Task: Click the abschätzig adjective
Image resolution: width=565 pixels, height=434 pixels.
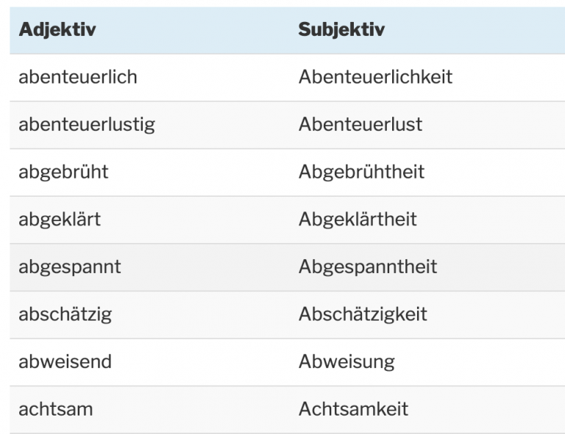Action: (65, 314)
